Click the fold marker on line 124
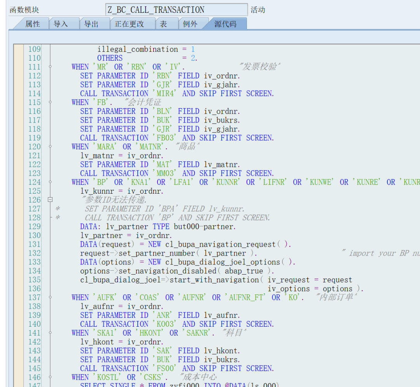 click(50, 182)
